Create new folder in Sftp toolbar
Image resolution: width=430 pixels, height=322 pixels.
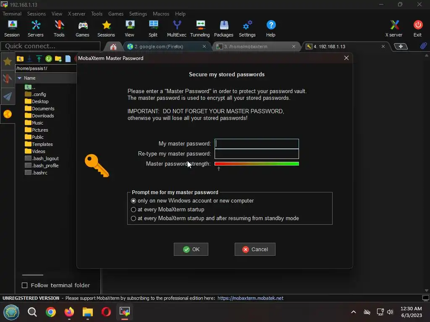(58, 59)
